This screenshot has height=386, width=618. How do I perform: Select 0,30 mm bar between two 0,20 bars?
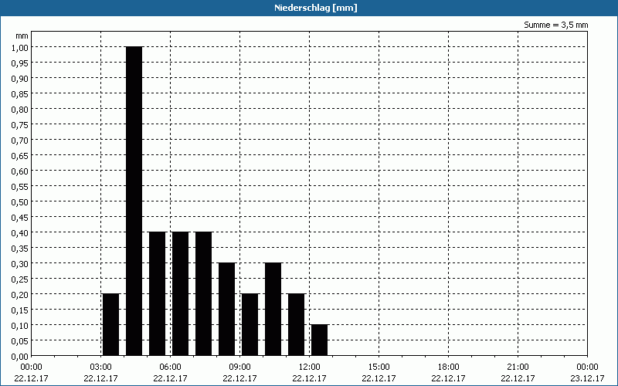273,310
